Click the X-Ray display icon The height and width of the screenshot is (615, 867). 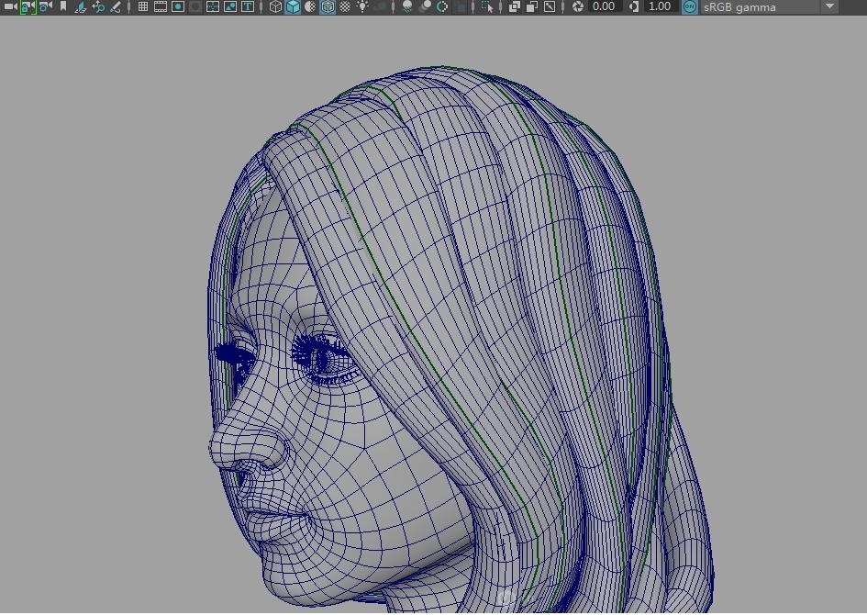click(514, 6)
